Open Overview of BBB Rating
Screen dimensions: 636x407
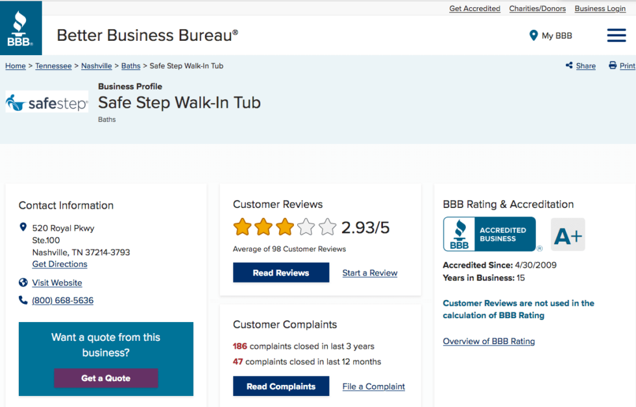(489, 341)
